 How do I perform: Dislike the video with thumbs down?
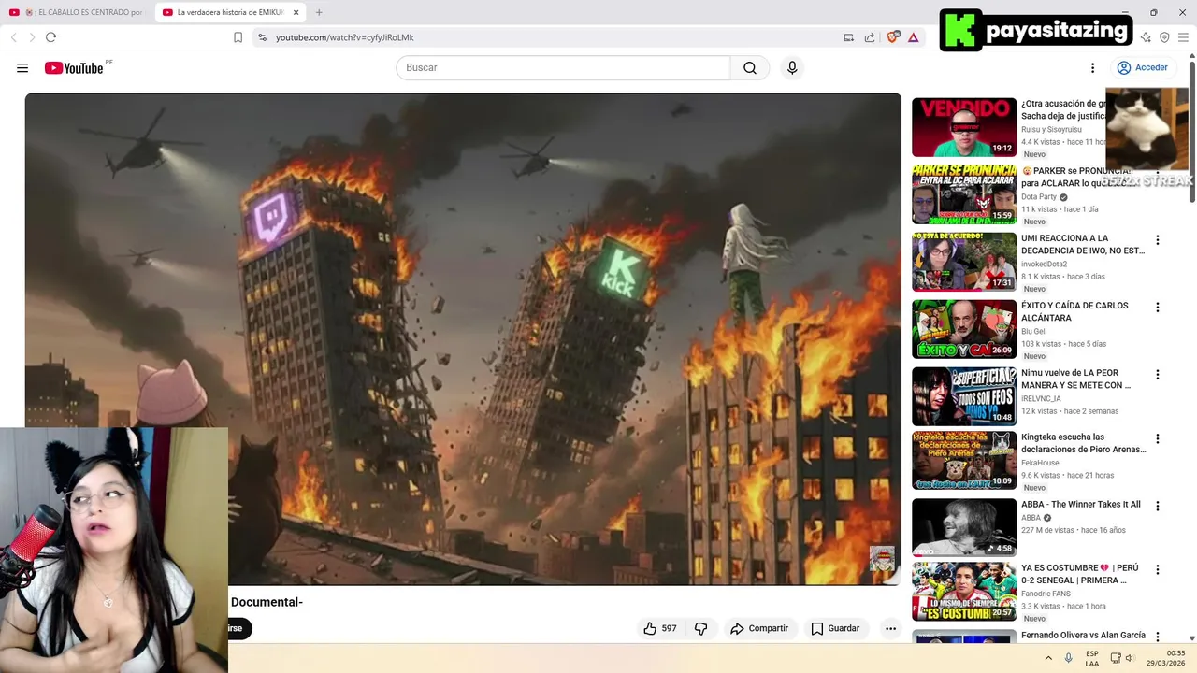(x=700, y=628)
